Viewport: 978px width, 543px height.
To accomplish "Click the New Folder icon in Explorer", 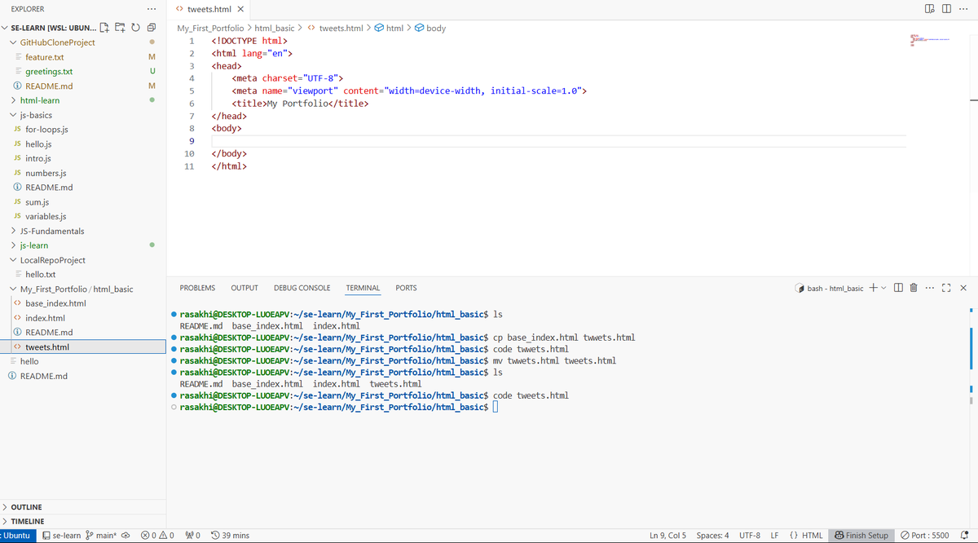I will [x=121, y=28].
